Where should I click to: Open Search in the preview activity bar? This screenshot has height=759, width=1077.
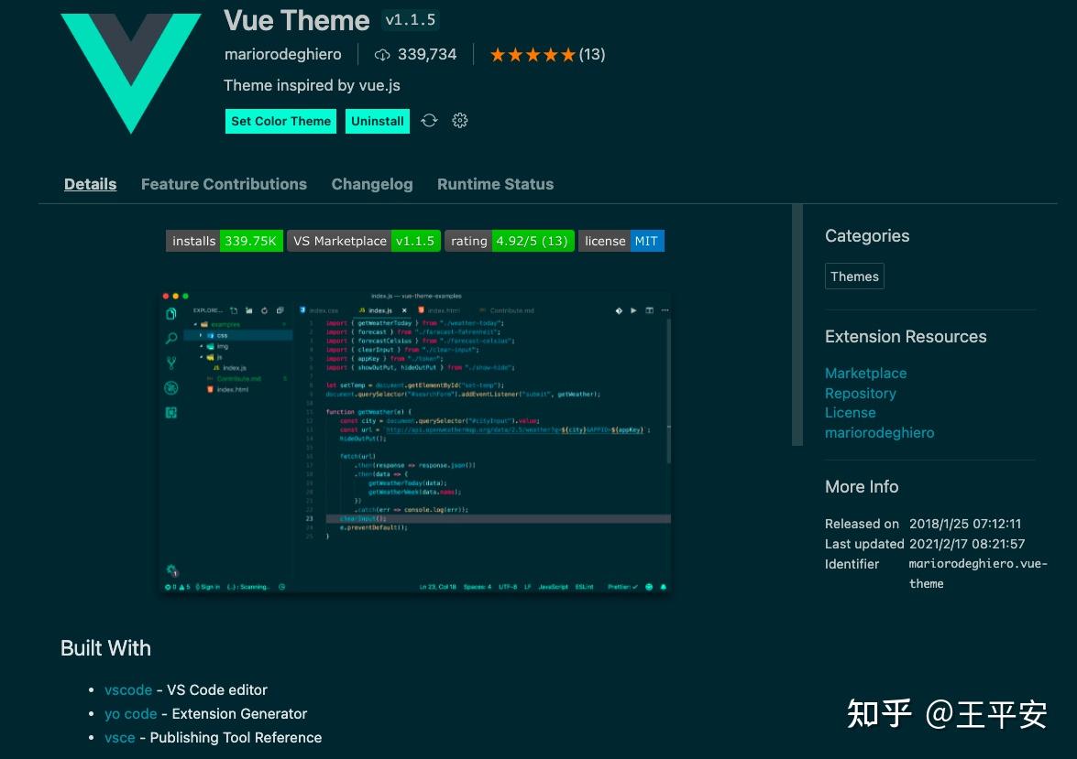point(170,338)
